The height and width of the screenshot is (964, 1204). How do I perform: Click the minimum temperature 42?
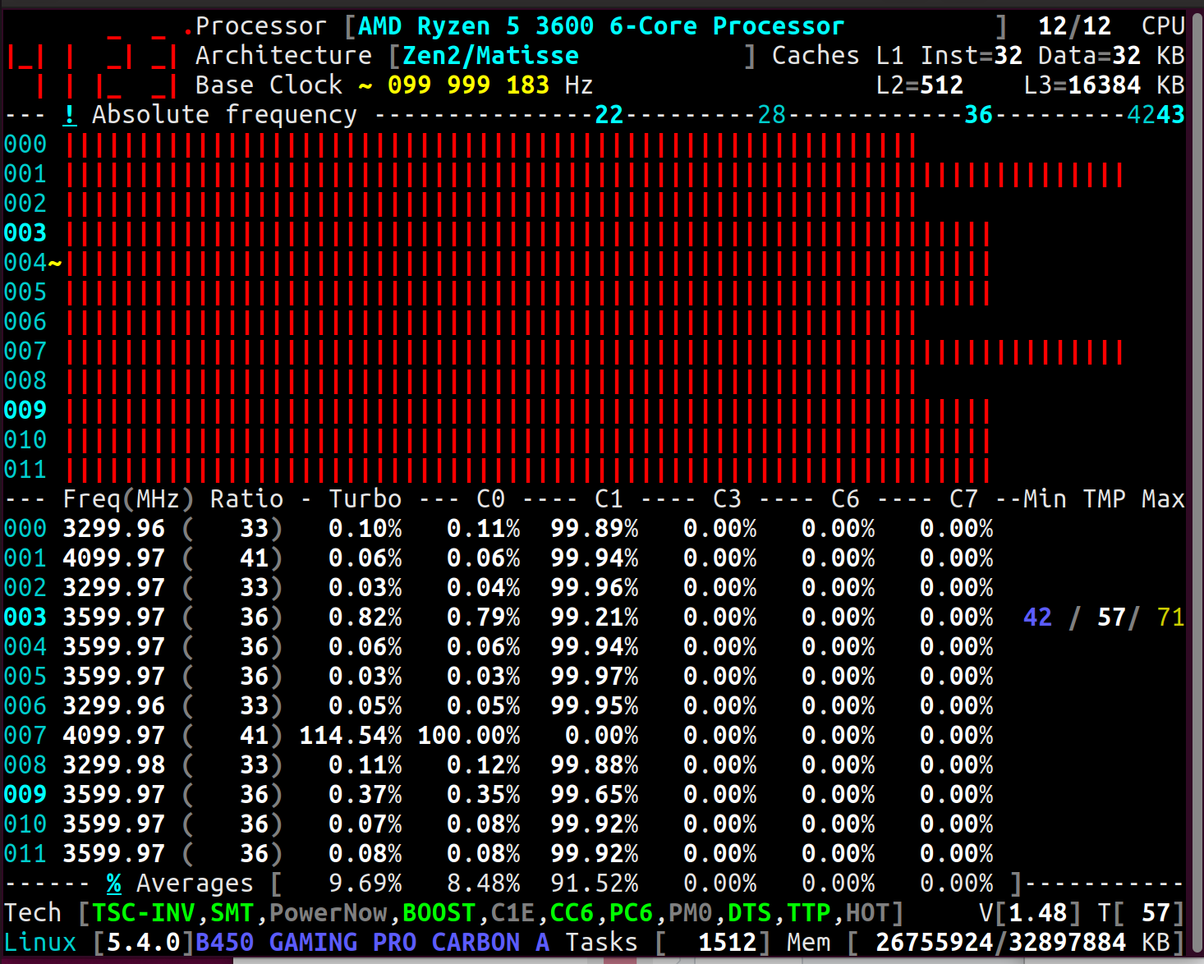click(x=1038, y=617)
